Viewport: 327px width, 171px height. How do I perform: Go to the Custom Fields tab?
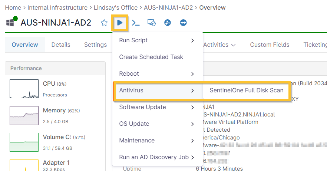[x=270, y=45]
